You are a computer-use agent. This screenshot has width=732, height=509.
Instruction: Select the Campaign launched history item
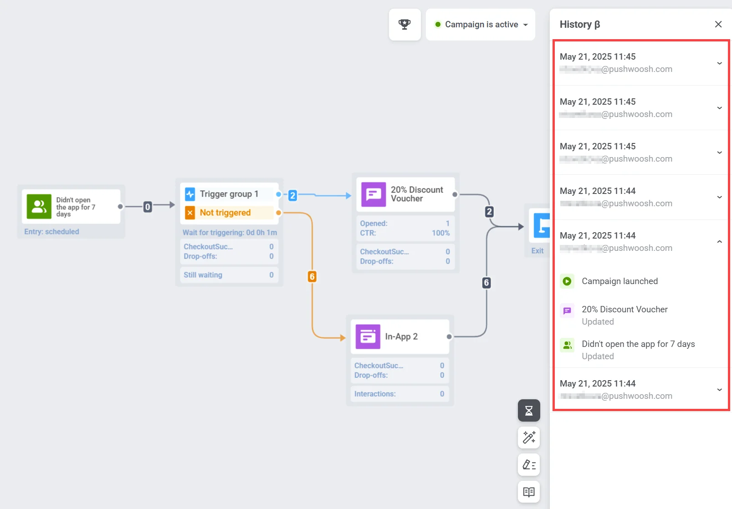[x=619, y=281]
